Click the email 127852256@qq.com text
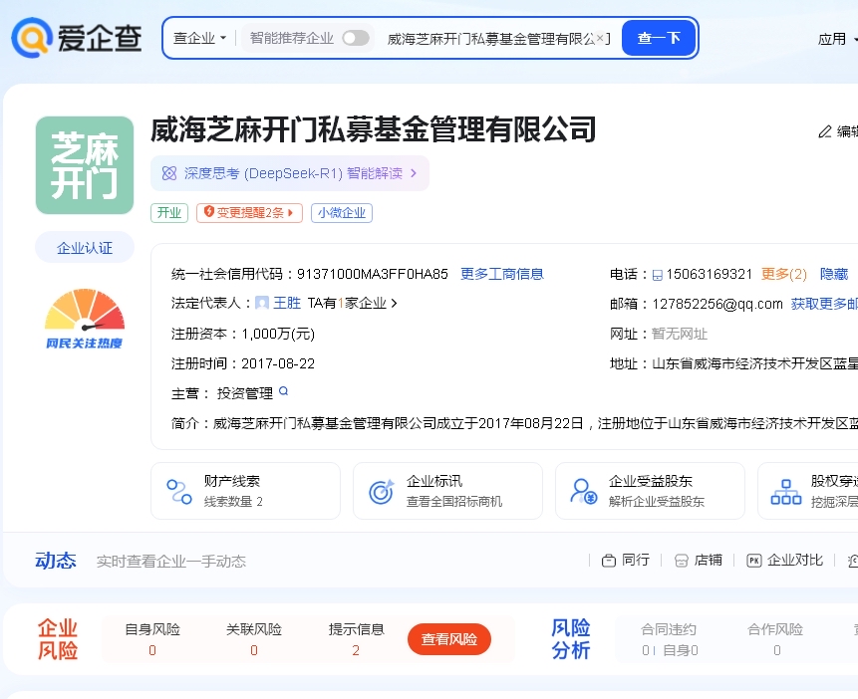This screenshot has width=858, height=699. (x=717, y=304)
